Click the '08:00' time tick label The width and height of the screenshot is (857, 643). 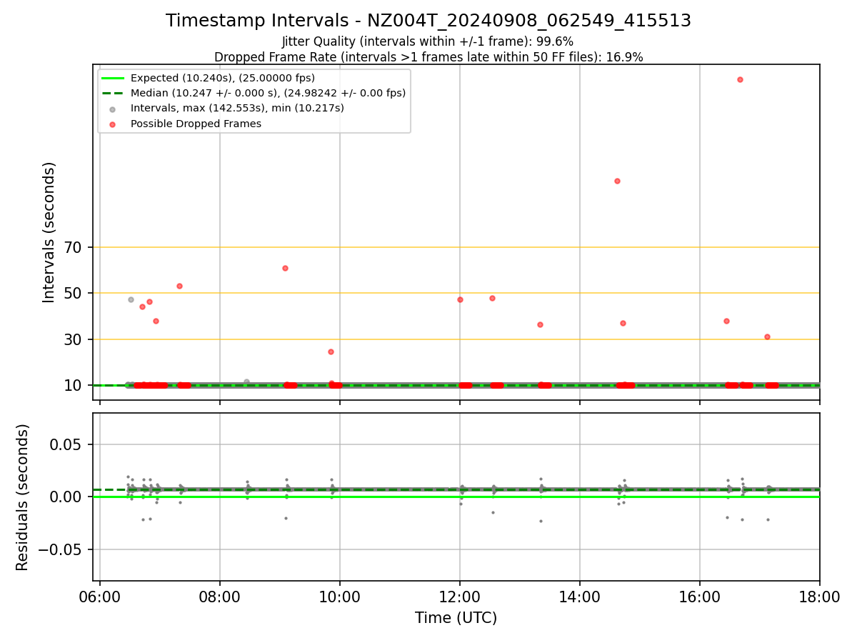pyautogui.click(x=220, y=596)
